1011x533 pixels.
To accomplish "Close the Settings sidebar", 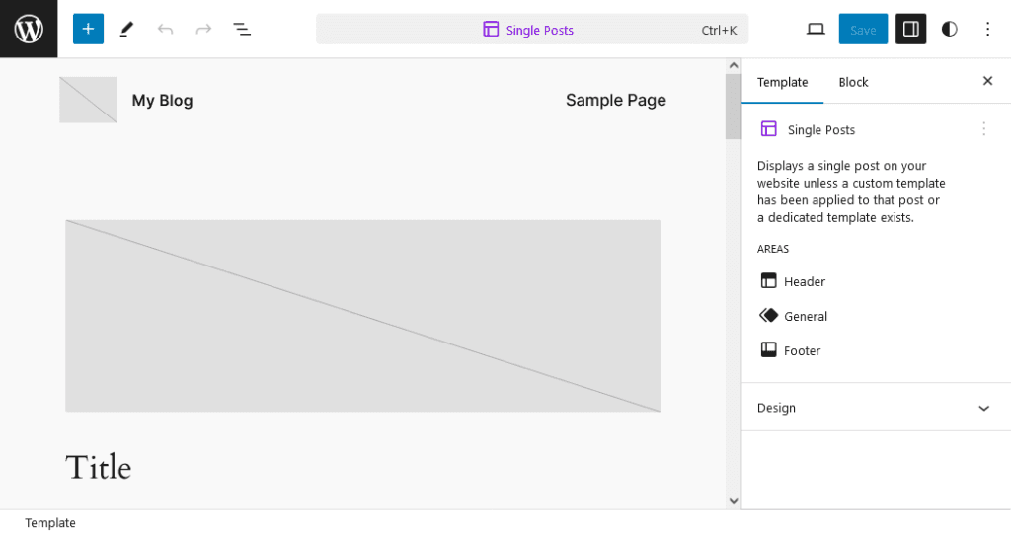I will [987, 81].
